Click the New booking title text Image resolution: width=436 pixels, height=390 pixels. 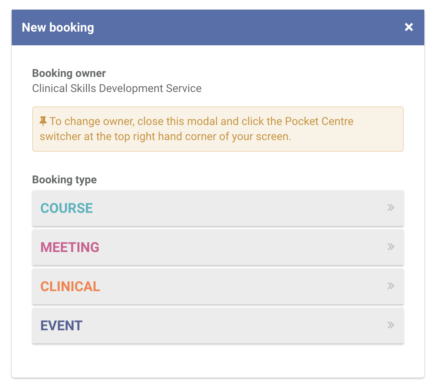pos(58,27)
